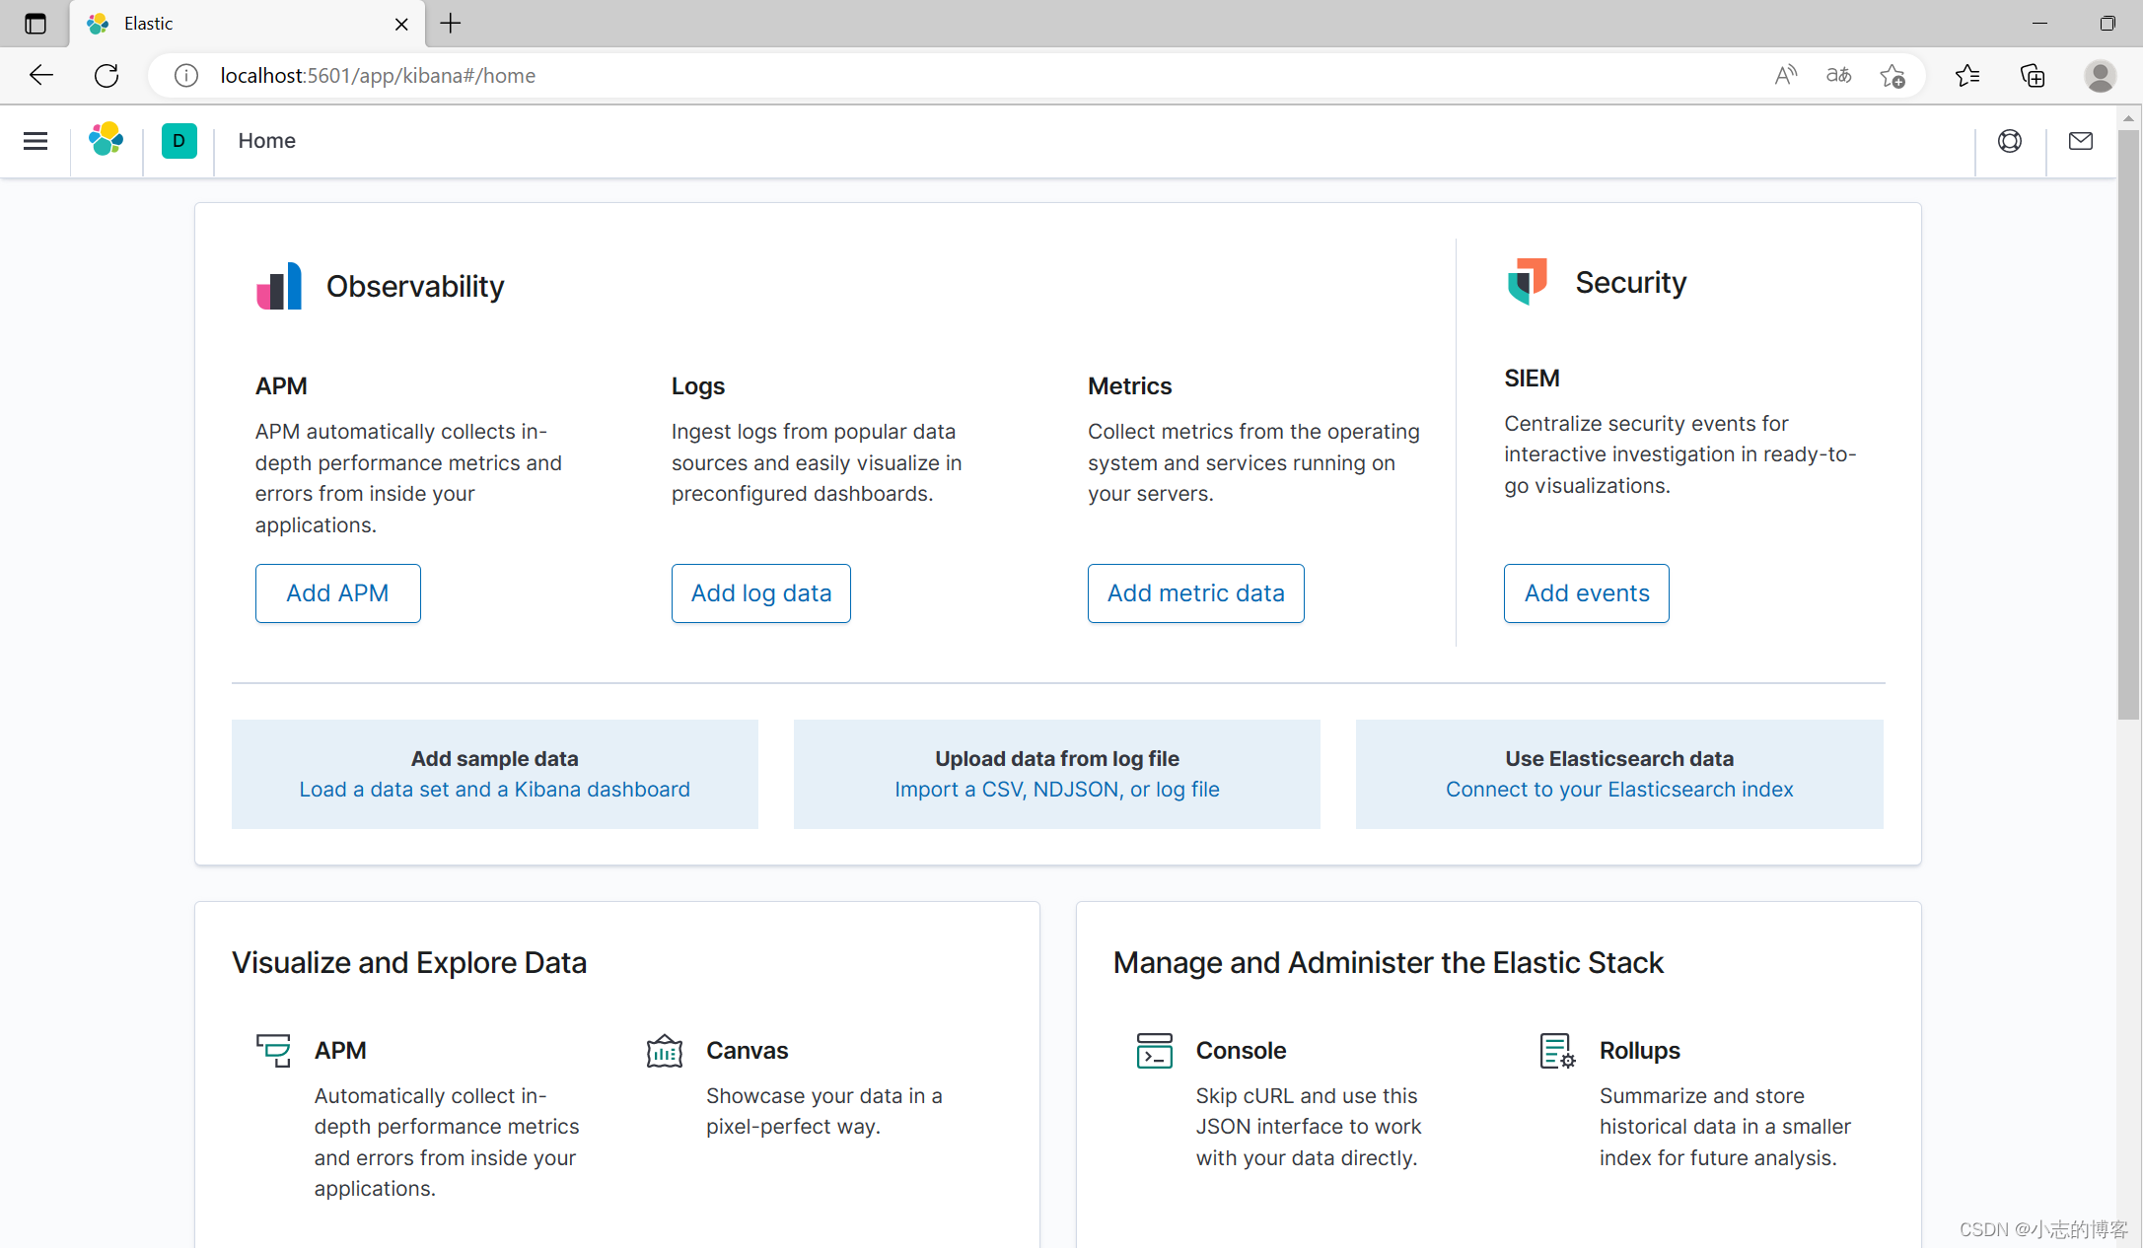2143x1248 pixels.
Task: Open the Help menu lifebuoy icon
Action: click(x=2009, y=141)
